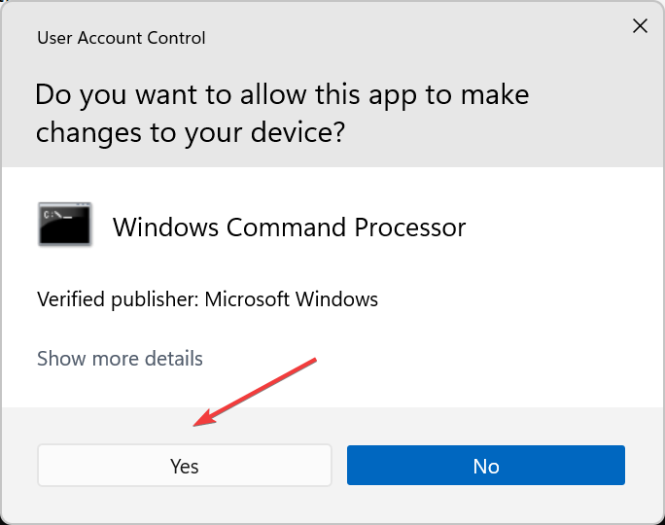The width and height of the screenshot is (665, 525).
Task: Click the word 'device?' in the heading
Action: coord(298,132)
